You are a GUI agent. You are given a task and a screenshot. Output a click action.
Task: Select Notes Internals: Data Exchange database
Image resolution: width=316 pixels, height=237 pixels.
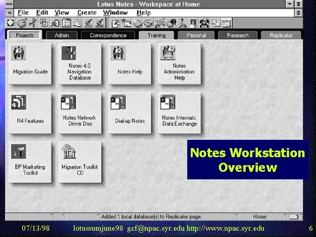(179, 113)
